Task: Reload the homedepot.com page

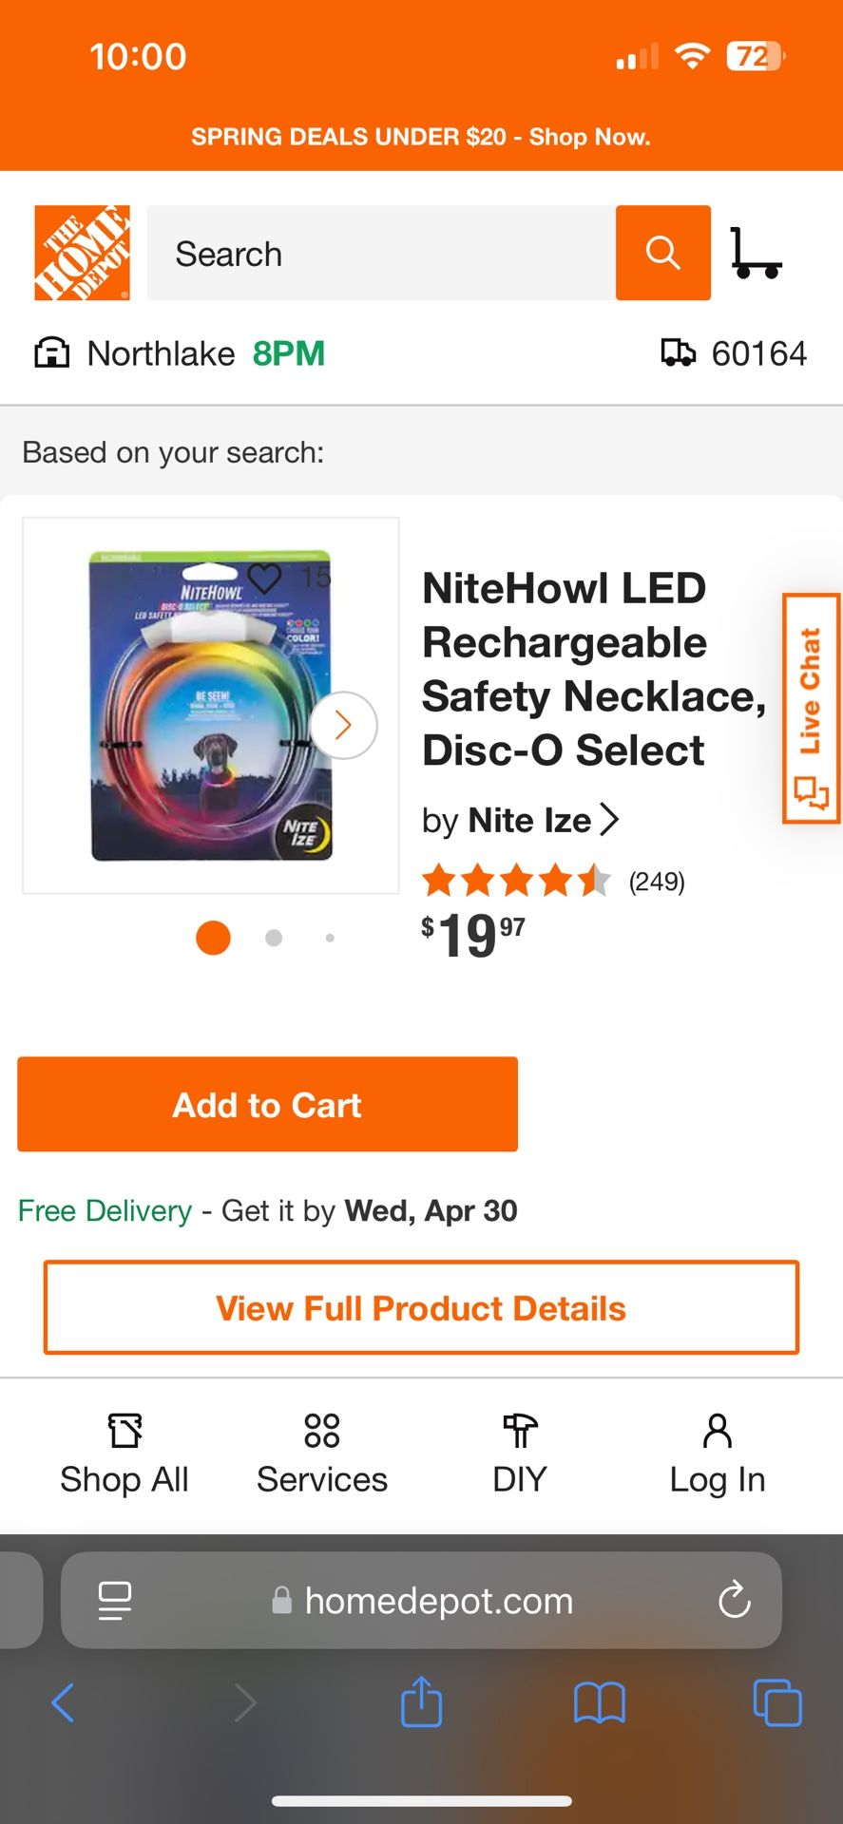Action: click(734, 1601)
